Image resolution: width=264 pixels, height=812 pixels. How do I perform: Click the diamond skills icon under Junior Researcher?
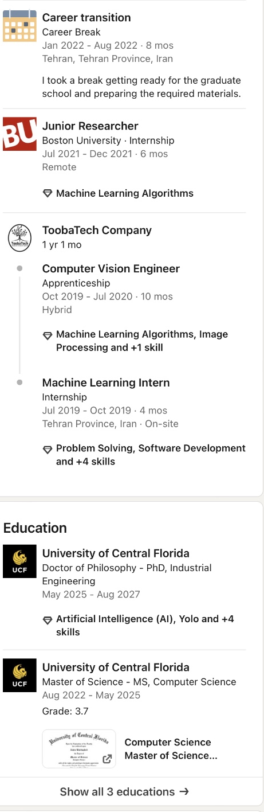coord(48,194)
